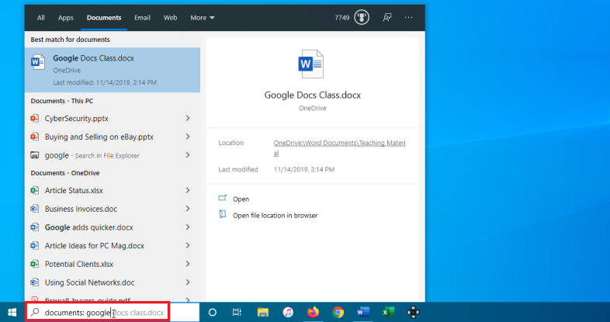610x322 pixels.
Task: Click the rightmost taskbar app icon
Action: (413, 312)
